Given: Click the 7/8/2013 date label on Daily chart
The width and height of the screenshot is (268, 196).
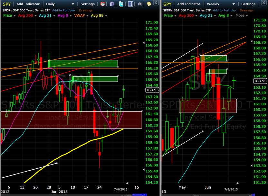Looking at the screenshot, I should (x=121, y=189).
